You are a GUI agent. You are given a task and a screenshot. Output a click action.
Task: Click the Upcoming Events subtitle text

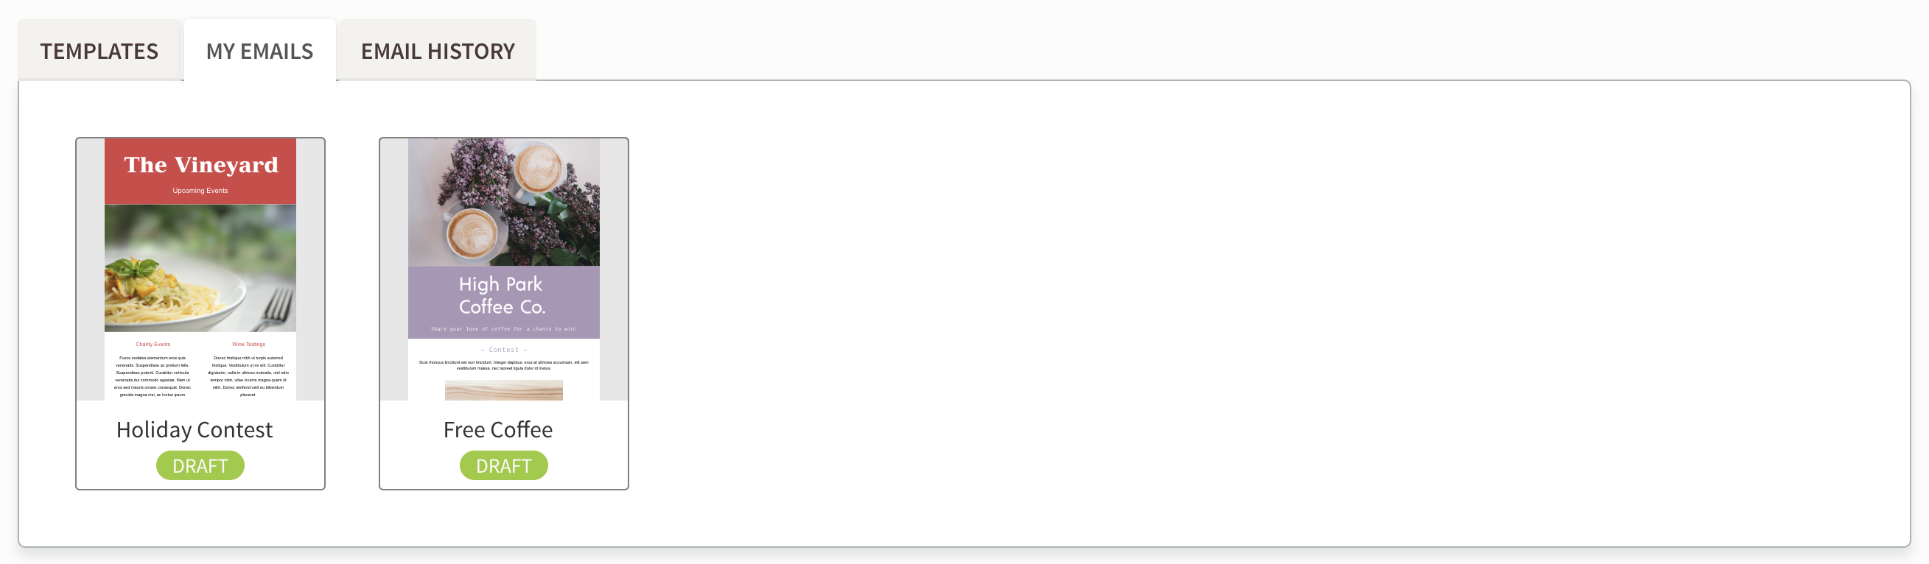pyautogui.click(x=200, y=191)
